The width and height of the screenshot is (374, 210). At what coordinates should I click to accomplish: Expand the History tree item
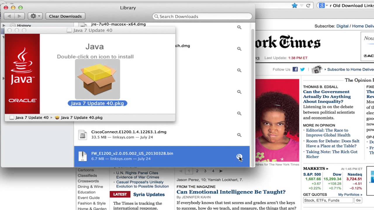click(4, 26)
